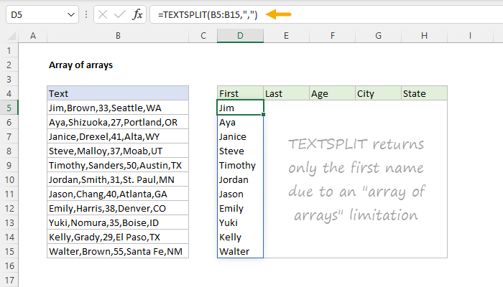Select row 15 header
503x287 pixels.
9,251
